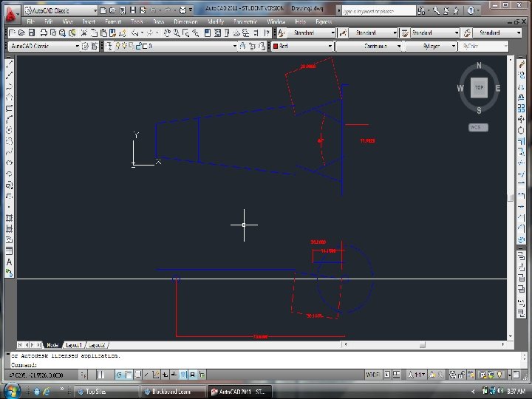Image resolution: width=532 pixels, height=399 pixels.
Task: Click Undo in the quick access toolbar
Action: click(x=153, y=10)
